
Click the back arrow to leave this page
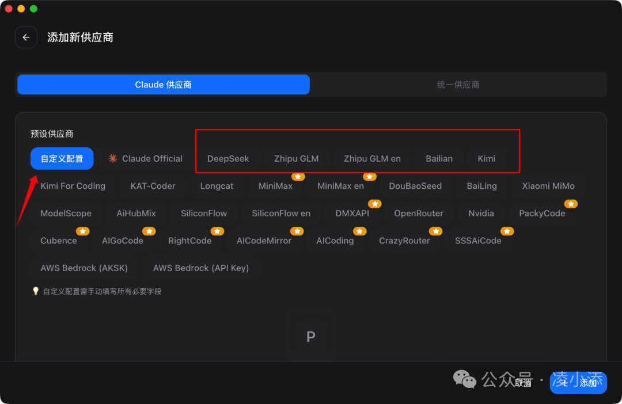coord(25,37)
